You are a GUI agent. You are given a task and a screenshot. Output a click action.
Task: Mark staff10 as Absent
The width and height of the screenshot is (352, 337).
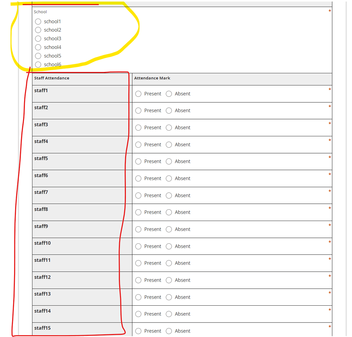coord(169,246)
